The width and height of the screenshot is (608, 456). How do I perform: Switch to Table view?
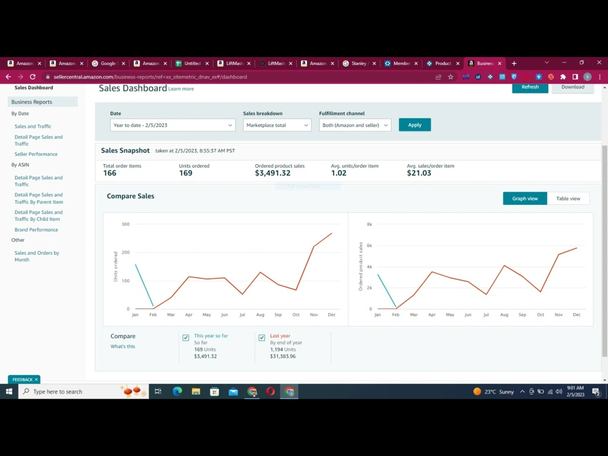pyautogui.click(x=568, y=199)
